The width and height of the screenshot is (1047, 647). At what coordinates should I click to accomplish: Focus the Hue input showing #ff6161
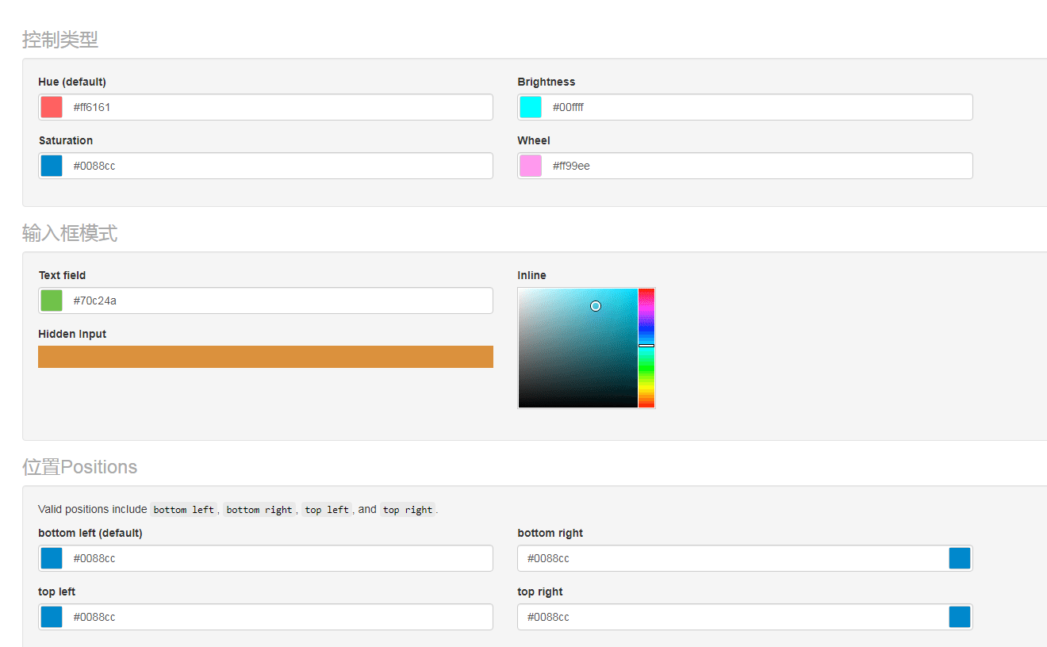tap(266, 107)
